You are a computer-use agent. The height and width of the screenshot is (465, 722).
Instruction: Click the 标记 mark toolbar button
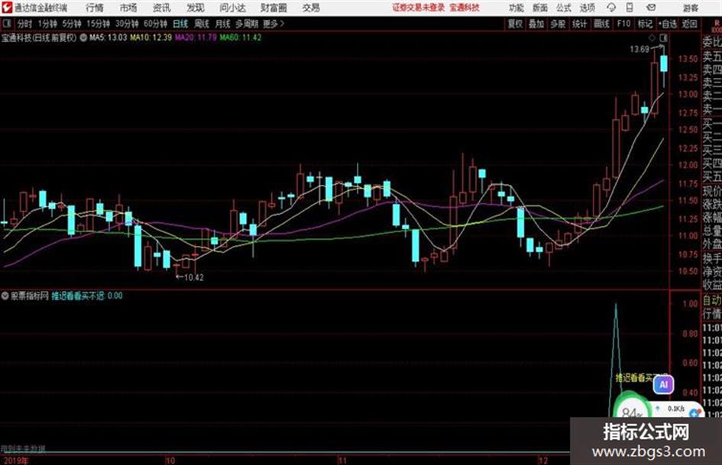[645, 24]
